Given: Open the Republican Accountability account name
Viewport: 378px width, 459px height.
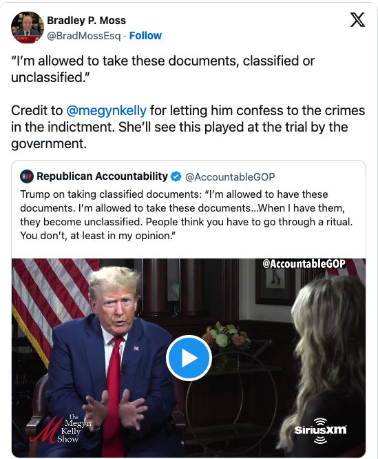Looking at the screenshot, I should tap(102, 176).
